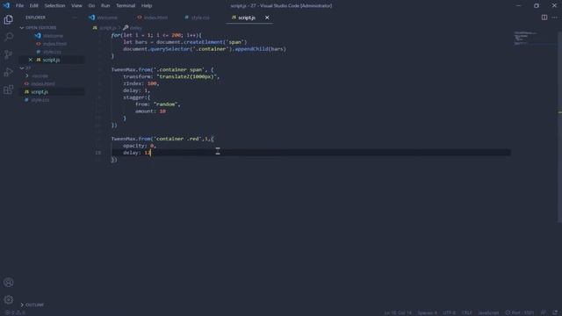Click the 'opacity: 0,' code line

[x=140, y=146]
